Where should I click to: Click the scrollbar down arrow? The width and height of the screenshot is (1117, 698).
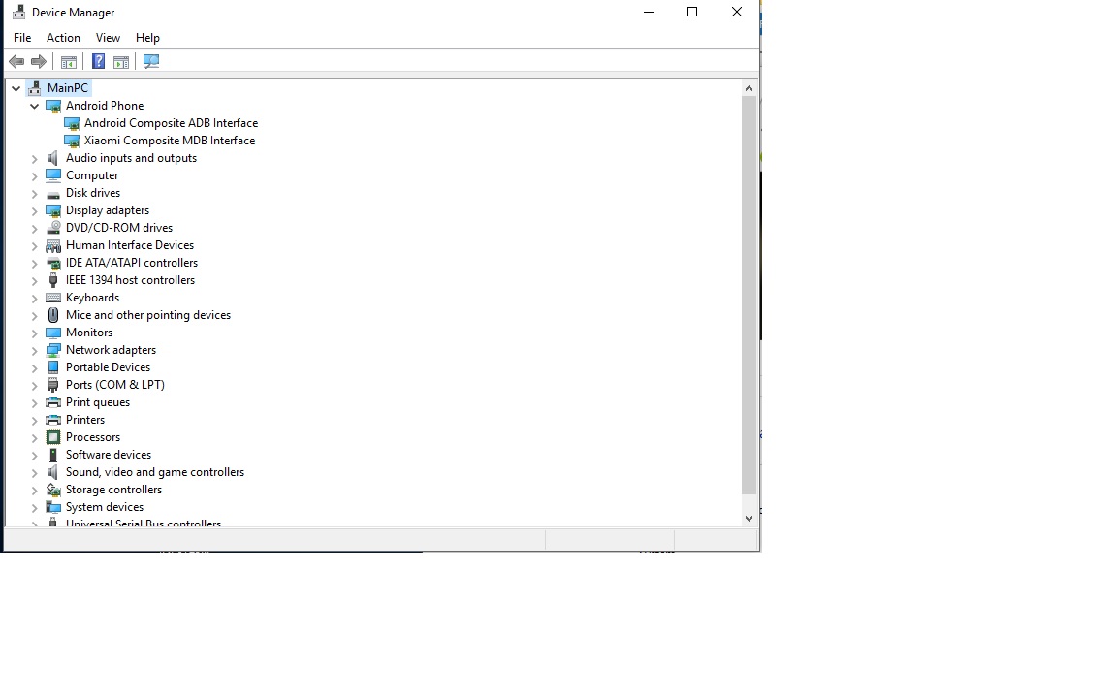click(x=749, y=519)
